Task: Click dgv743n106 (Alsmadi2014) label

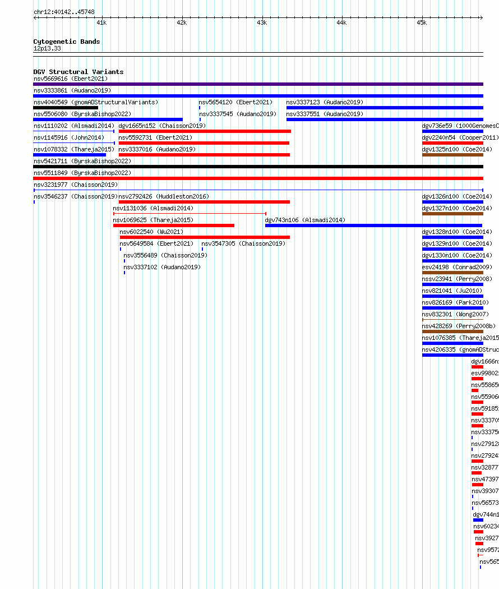Action: (x=305, y=220)
